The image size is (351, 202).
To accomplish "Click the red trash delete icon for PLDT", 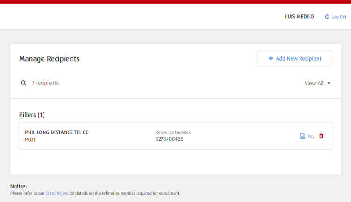I will tap(321, 136).
